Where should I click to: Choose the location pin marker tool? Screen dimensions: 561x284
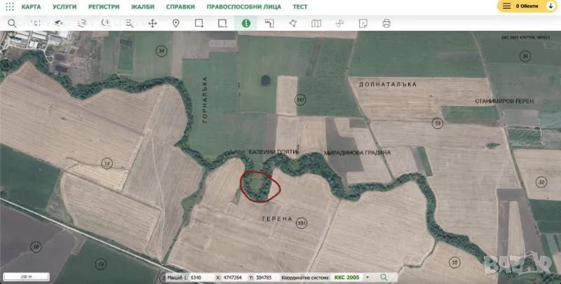pyautogui.click(x=176, y=24)
